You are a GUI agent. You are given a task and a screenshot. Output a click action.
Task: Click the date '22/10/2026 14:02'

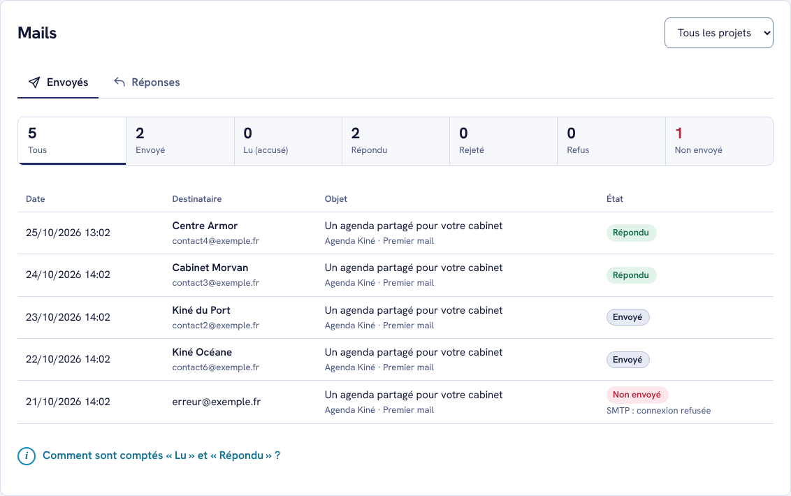click(x=68, y=359)
